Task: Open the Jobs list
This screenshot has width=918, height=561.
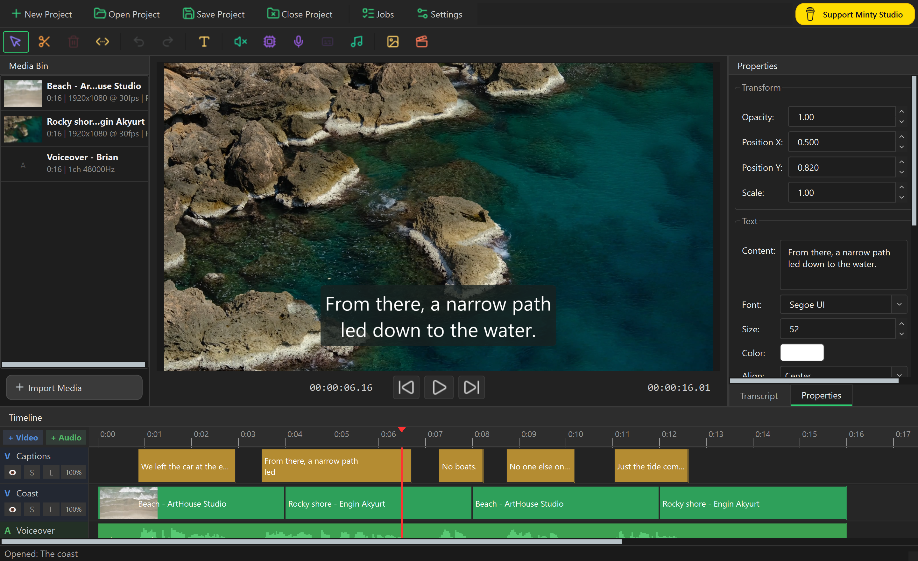Action: 378,14
